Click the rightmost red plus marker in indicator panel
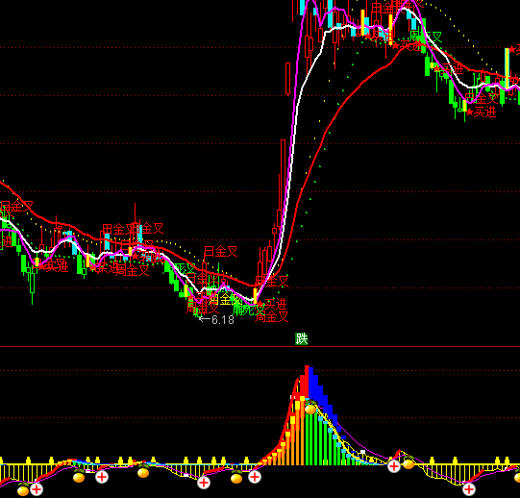The width and height of the screenshot is (520, 498). (x=469, y=489)
